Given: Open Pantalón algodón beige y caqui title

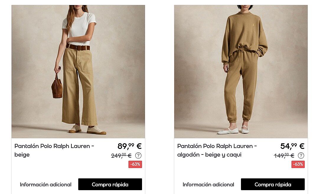Looking at the screenshot, I should click(217, 150).
